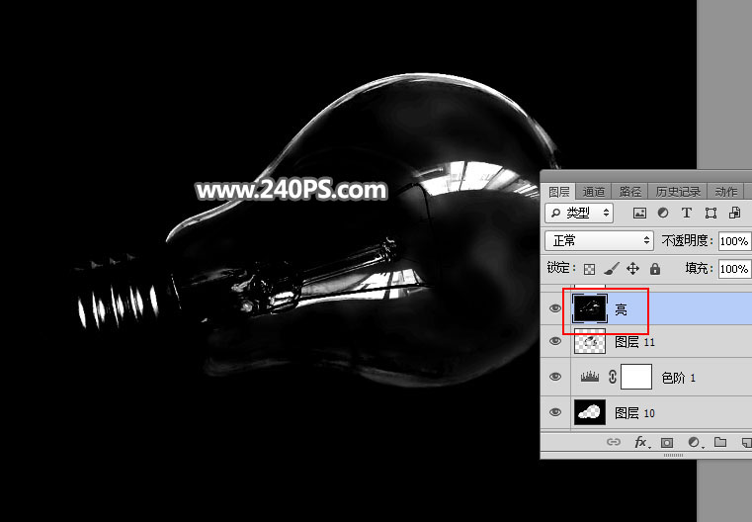Viewport: 752px width, 522px height.
Task: Toggle visibility of 图层 11
Action: pos(555,342)
